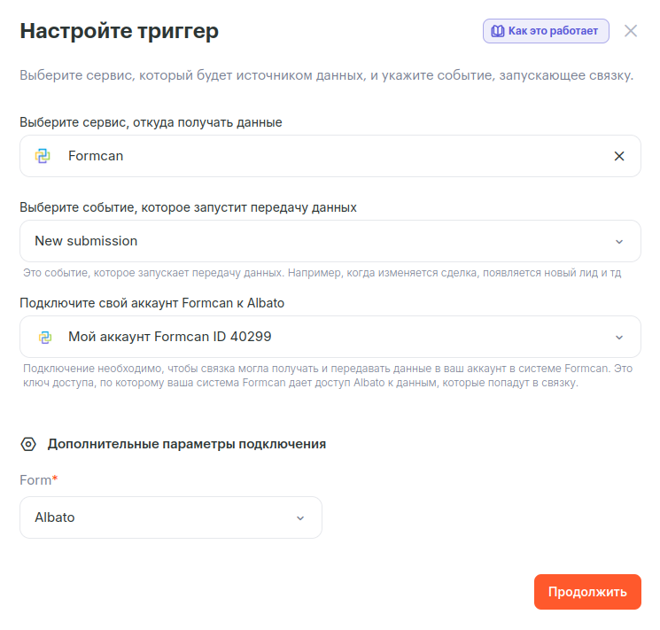
Task: Click the Formcan logo in service field
Action: pos(43,156)
